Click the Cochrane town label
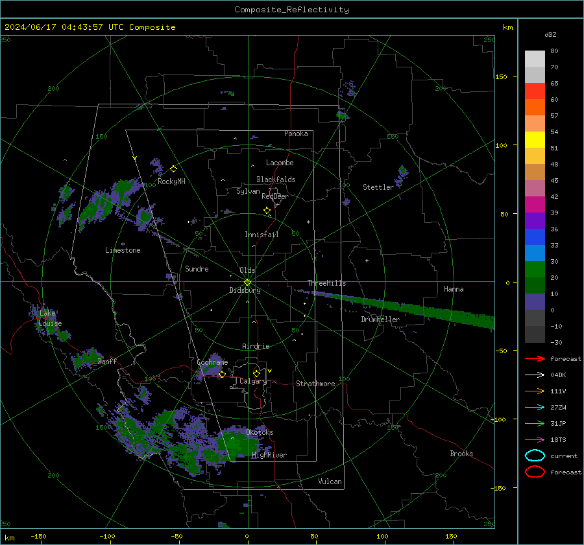The image size is (584, 545). pyautogui.click(x=212, y=362)
